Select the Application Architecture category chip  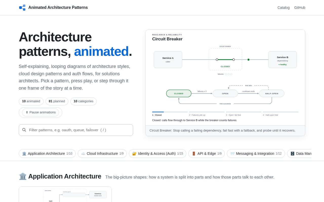pos(47,154)
